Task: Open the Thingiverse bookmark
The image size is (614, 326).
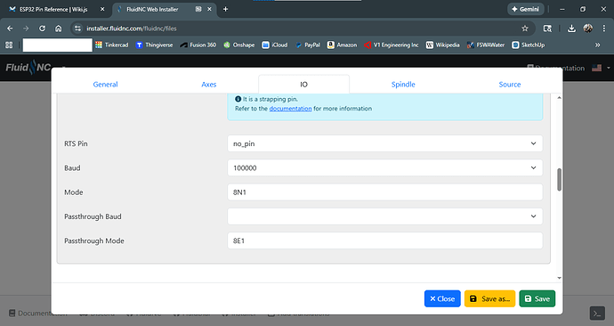Action: pyautogui.click(x=154, y=45)
